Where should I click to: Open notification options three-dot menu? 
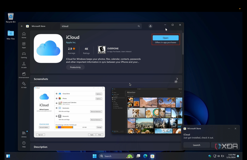click(x=229, y=128)
